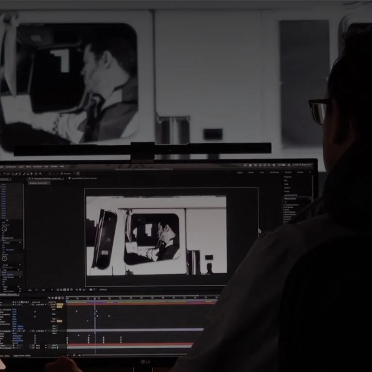Viewport: 372px width, 372px height.
Task: Open the Info panel
Action: pos(285,181)
